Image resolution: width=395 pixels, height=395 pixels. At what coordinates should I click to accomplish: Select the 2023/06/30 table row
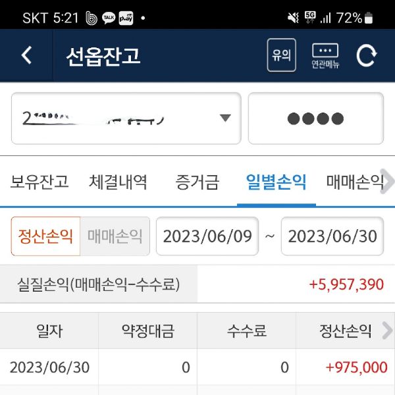(197, 367)
